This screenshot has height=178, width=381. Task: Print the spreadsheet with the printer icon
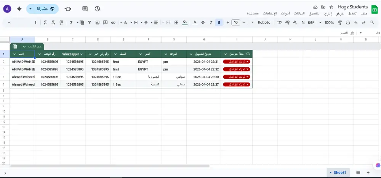point(348,22)
